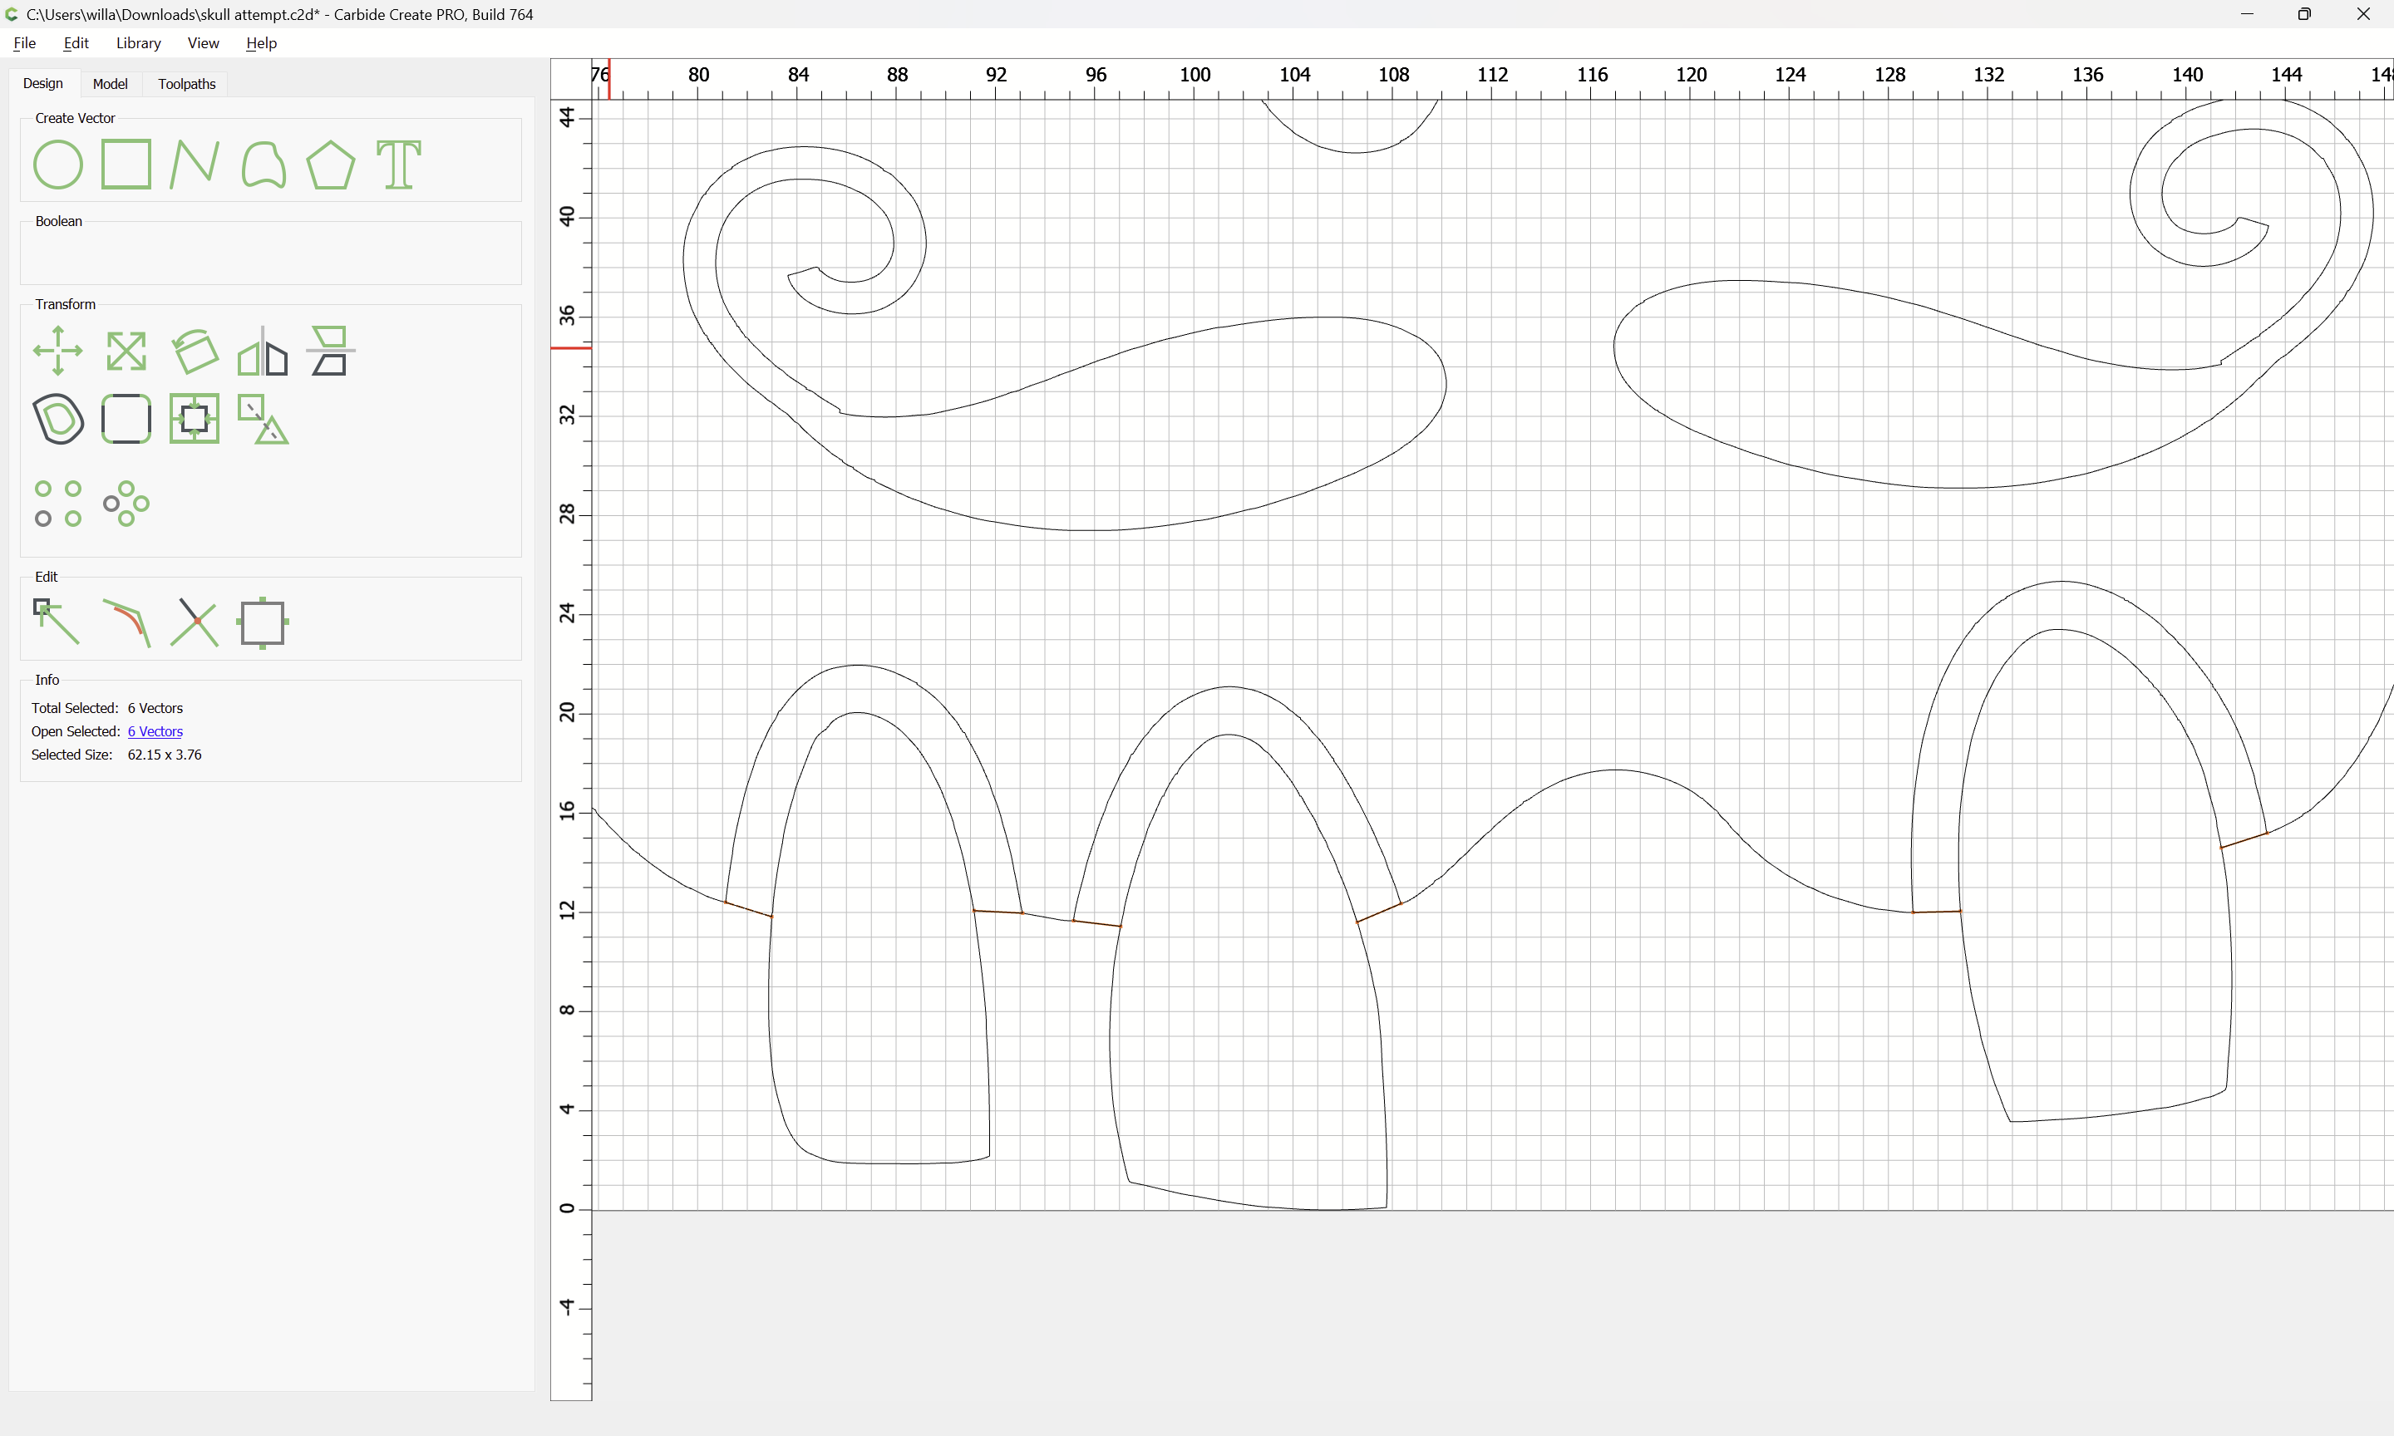
Task: Activate the Text tool
Action: coord(399,165)
